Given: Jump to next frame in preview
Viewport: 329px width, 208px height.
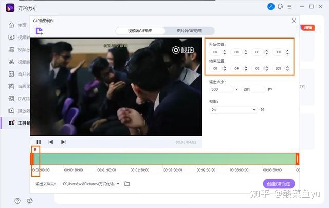Looking at the screenshot, I should 63,142.
